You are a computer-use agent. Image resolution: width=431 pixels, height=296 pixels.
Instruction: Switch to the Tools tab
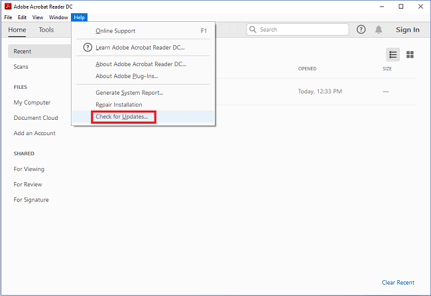46,30
